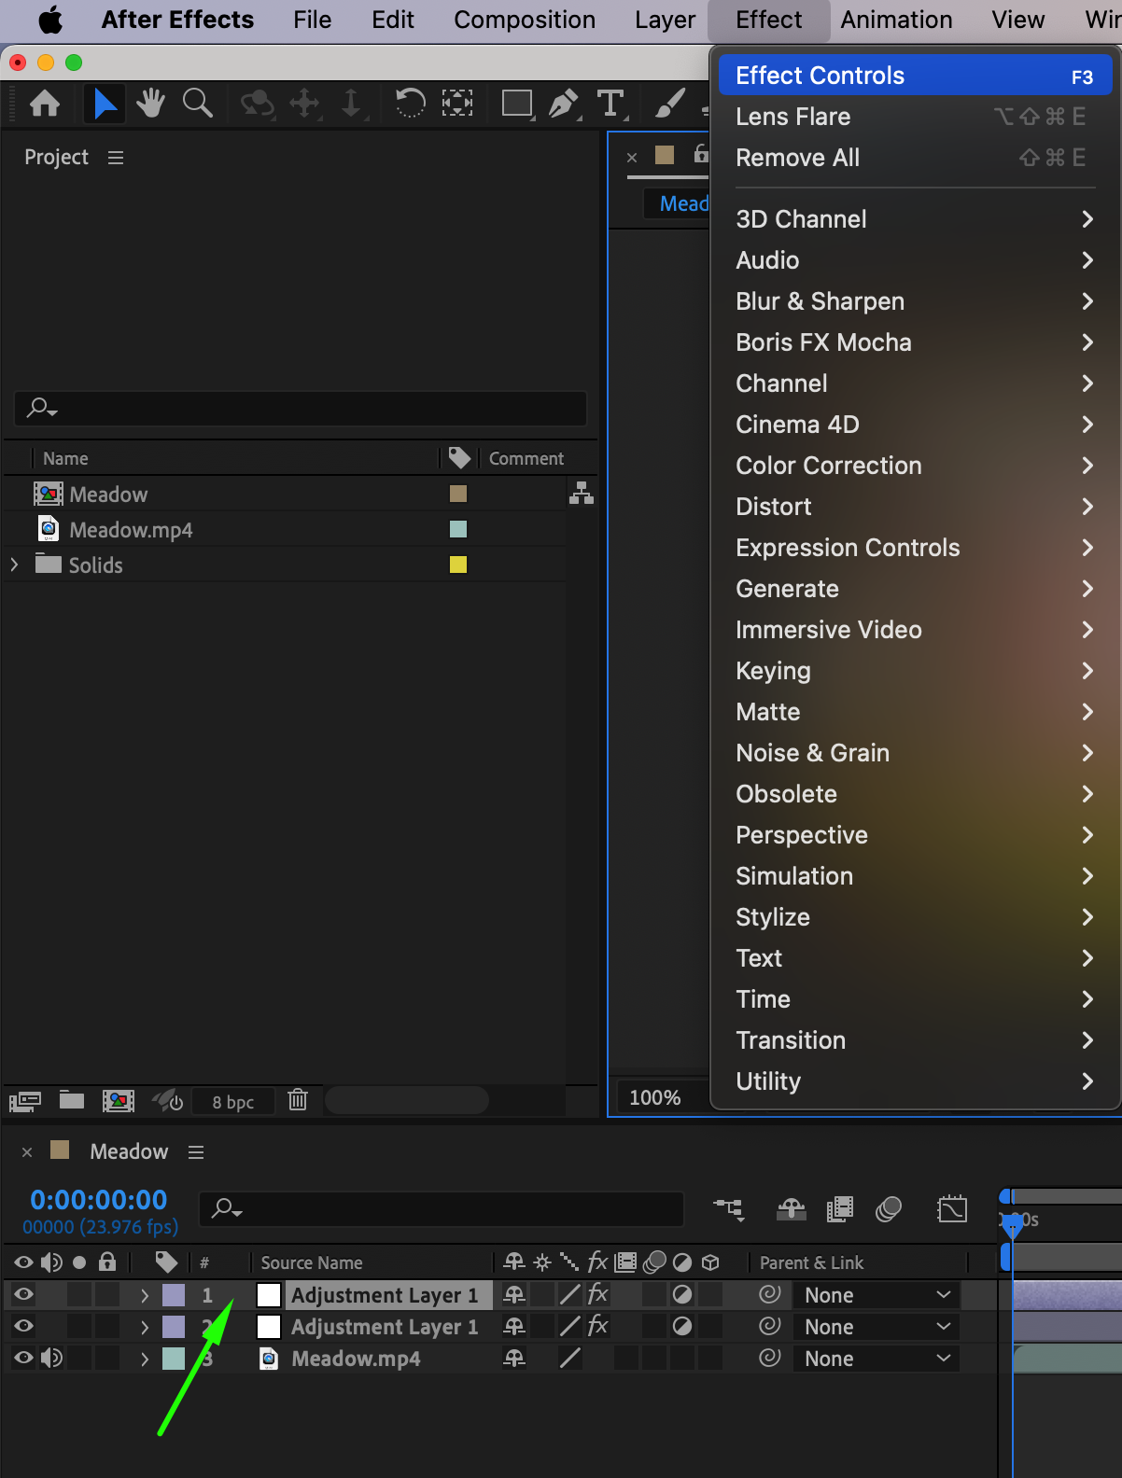This screenshot has height=1478, width=1122.
Task: Click the current time 0:00:00:00 display
Action: 99,1200
